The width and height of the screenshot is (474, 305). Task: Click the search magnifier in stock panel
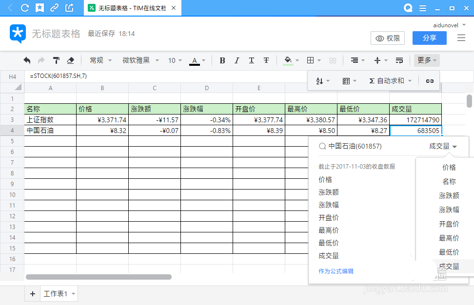tap(322, 147)
